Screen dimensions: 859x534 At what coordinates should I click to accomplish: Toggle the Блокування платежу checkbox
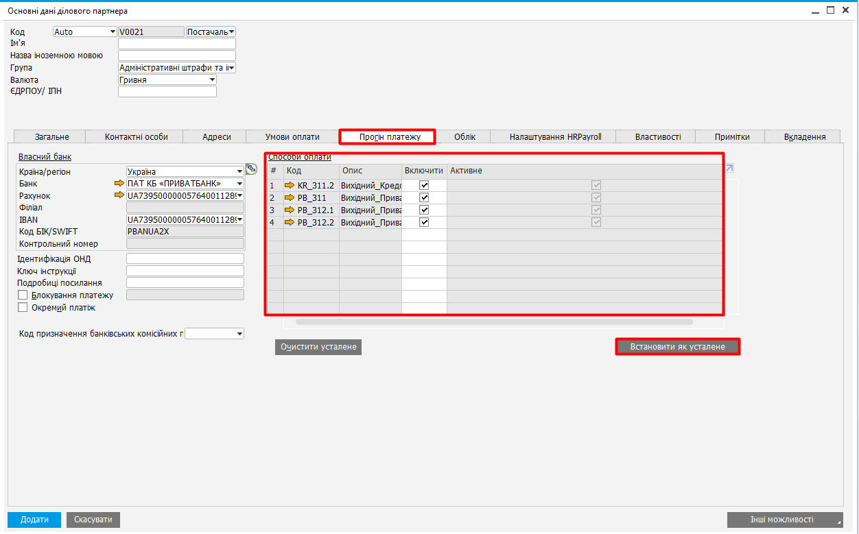coord(23,295)
